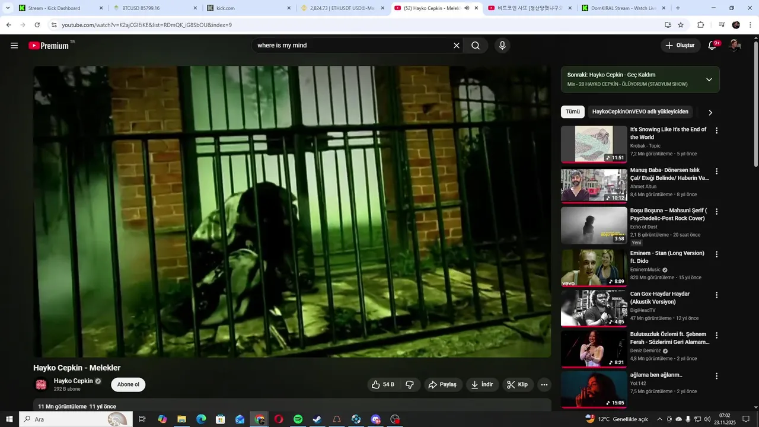
Task: Dislike the video
Action: pyautogui.click(x=410, y=384)
